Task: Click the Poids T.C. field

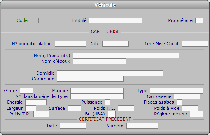Action: (x=126, y=108)
